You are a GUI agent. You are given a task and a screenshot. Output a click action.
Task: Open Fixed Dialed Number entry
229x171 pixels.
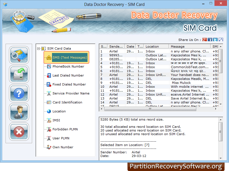pyautogui.click(x=69, y=84)
